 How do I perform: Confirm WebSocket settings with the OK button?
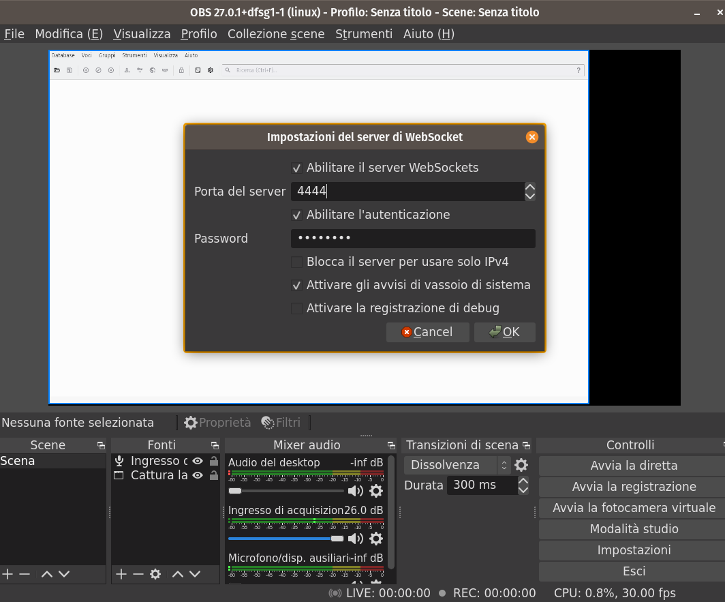tap(504, 332)
